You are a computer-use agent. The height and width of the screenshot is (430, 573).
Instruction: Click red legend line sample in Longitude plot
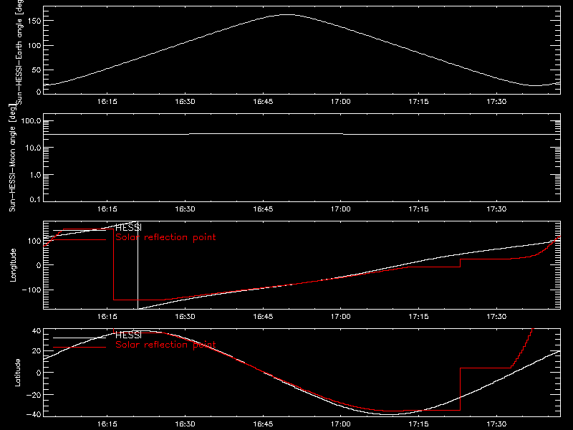coord(80,240)
